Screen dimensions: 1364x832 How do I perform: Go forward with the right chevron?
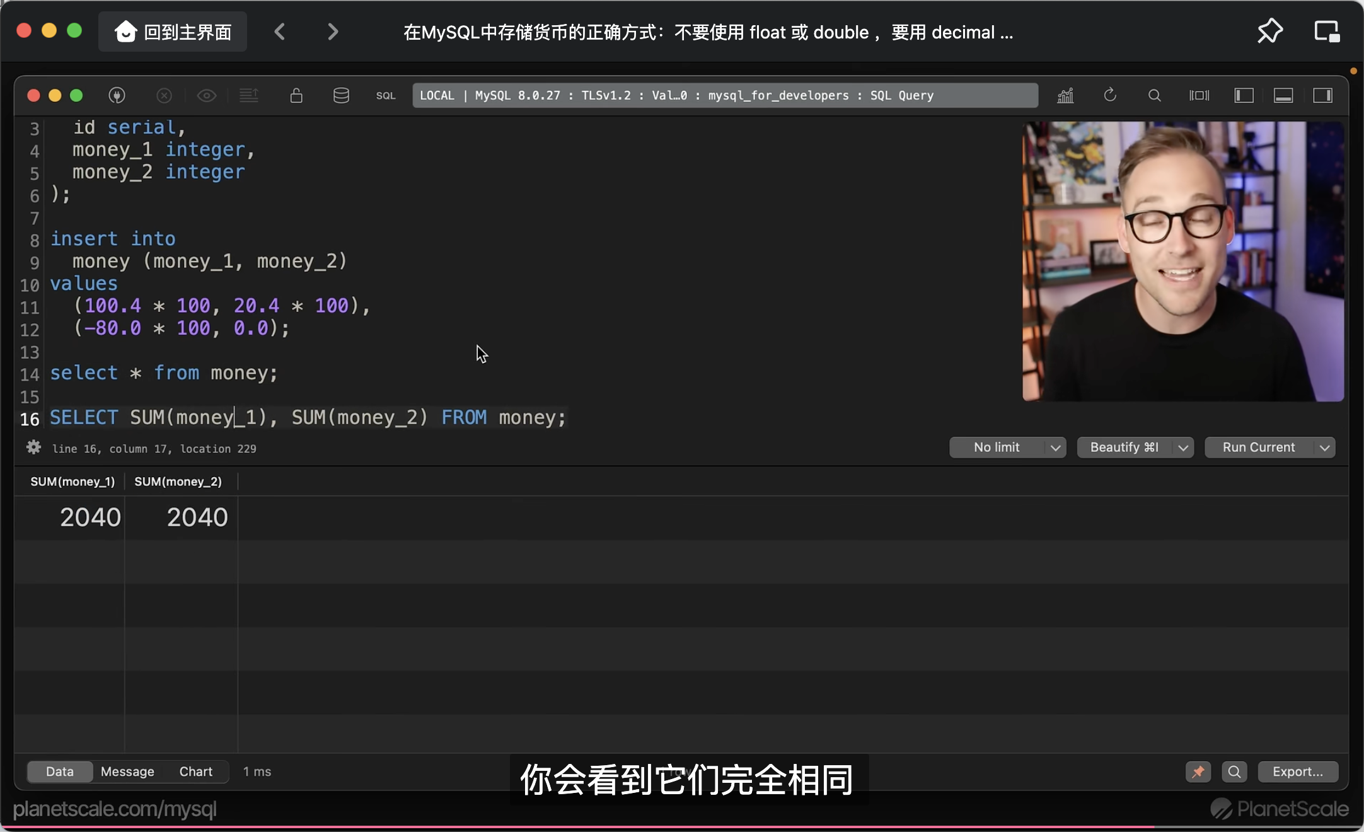(x=333, y=32)
